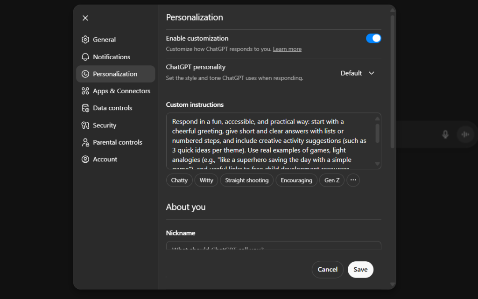
Task: Click the microphone dictation icon
Action: pos(445,134)
